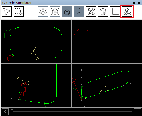
Task: Click the shaded solid cube icon
Action: [x=103, y=11]
